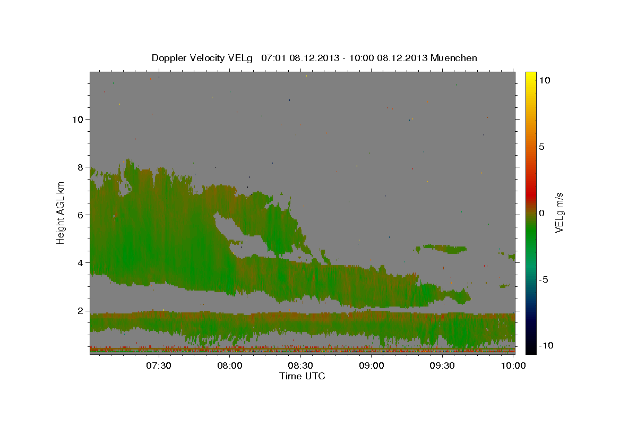Screen dimensions: 637x425
Task: Click the height tick label 4
Action: tap(79, 263)
